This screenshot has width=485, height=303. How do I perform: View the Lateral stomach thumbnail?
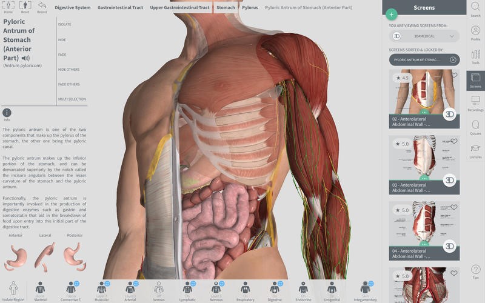click(x=45, y=256)
